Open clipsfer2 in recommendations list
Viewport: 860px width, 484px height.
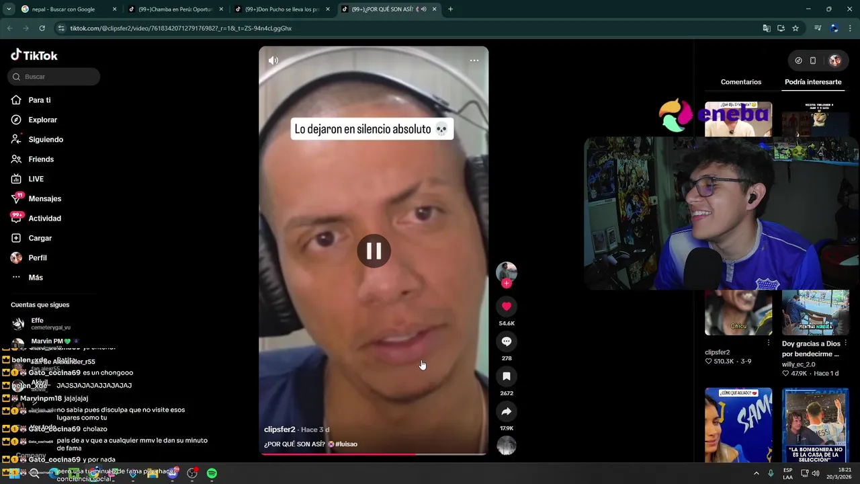717,352
